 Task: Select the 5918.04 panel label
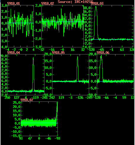tap(14, 53)
